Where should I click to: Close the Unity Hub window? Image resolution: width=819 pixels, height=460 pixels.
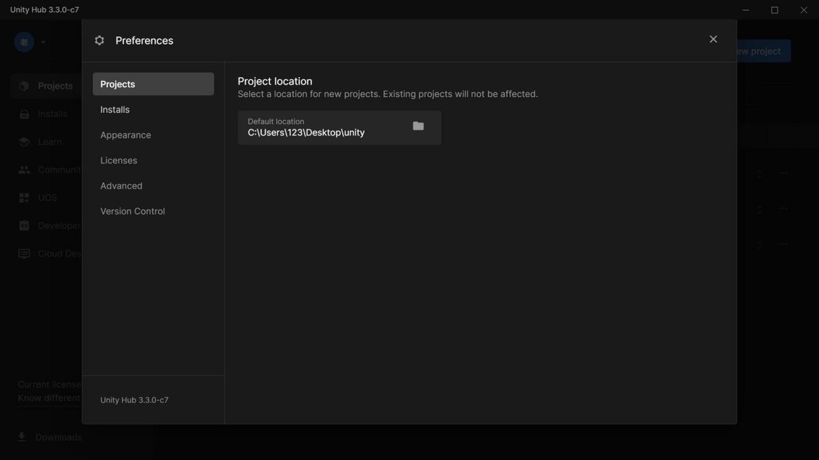click(x=803, y=10)
